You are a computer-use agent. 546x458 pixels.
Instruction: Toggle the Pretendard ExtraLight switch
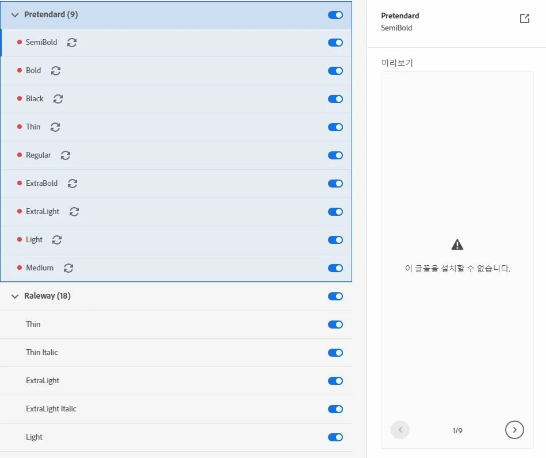point(335,212)
